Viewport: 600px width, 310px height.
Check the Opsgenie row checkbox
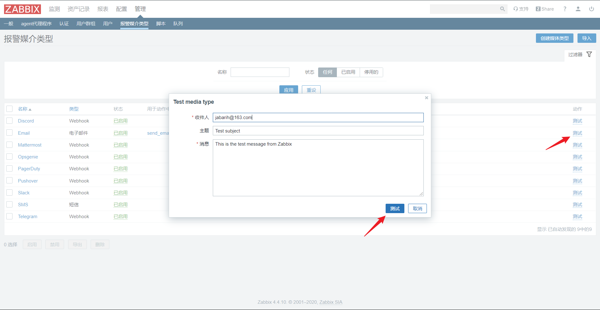[9, 157]
